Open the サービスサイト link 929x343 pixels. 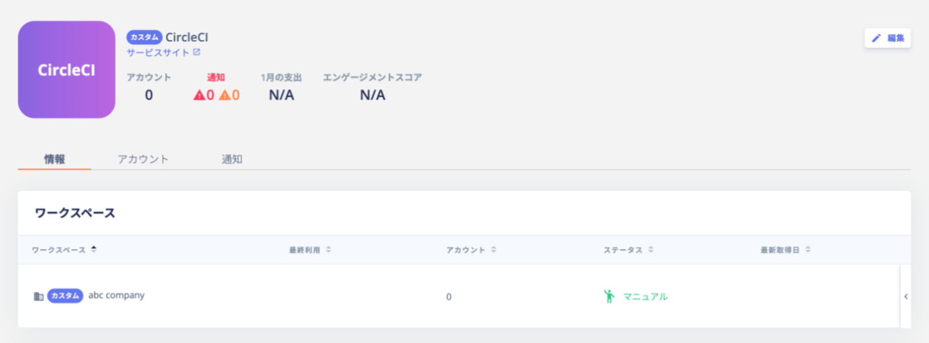pos(158,52)
